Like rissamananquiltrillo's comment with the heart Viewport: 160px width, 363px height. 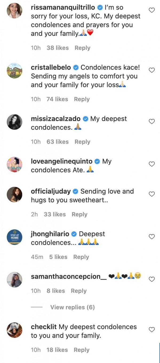[x=151, y=10]
